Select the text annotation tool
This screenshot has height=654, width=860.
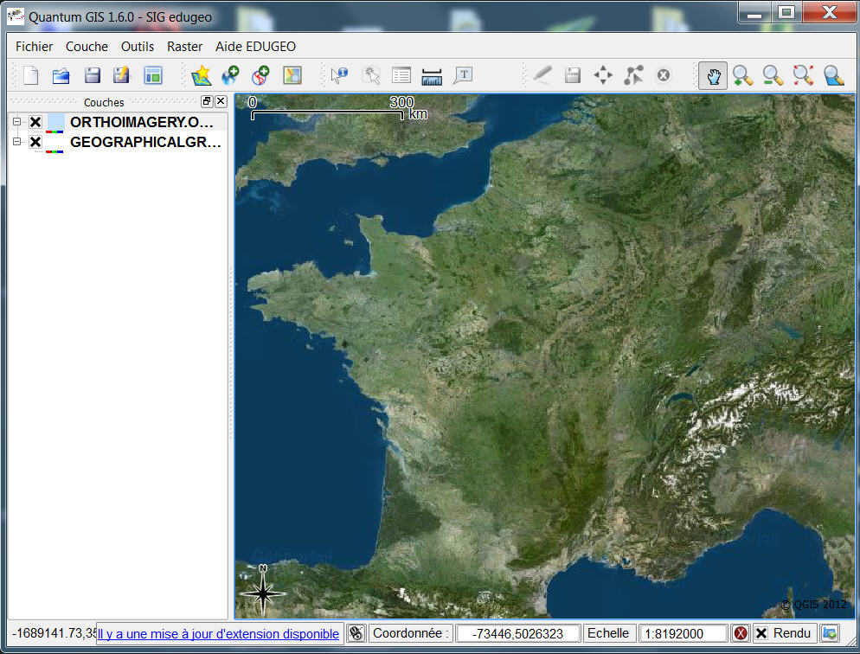click(463, 75)
